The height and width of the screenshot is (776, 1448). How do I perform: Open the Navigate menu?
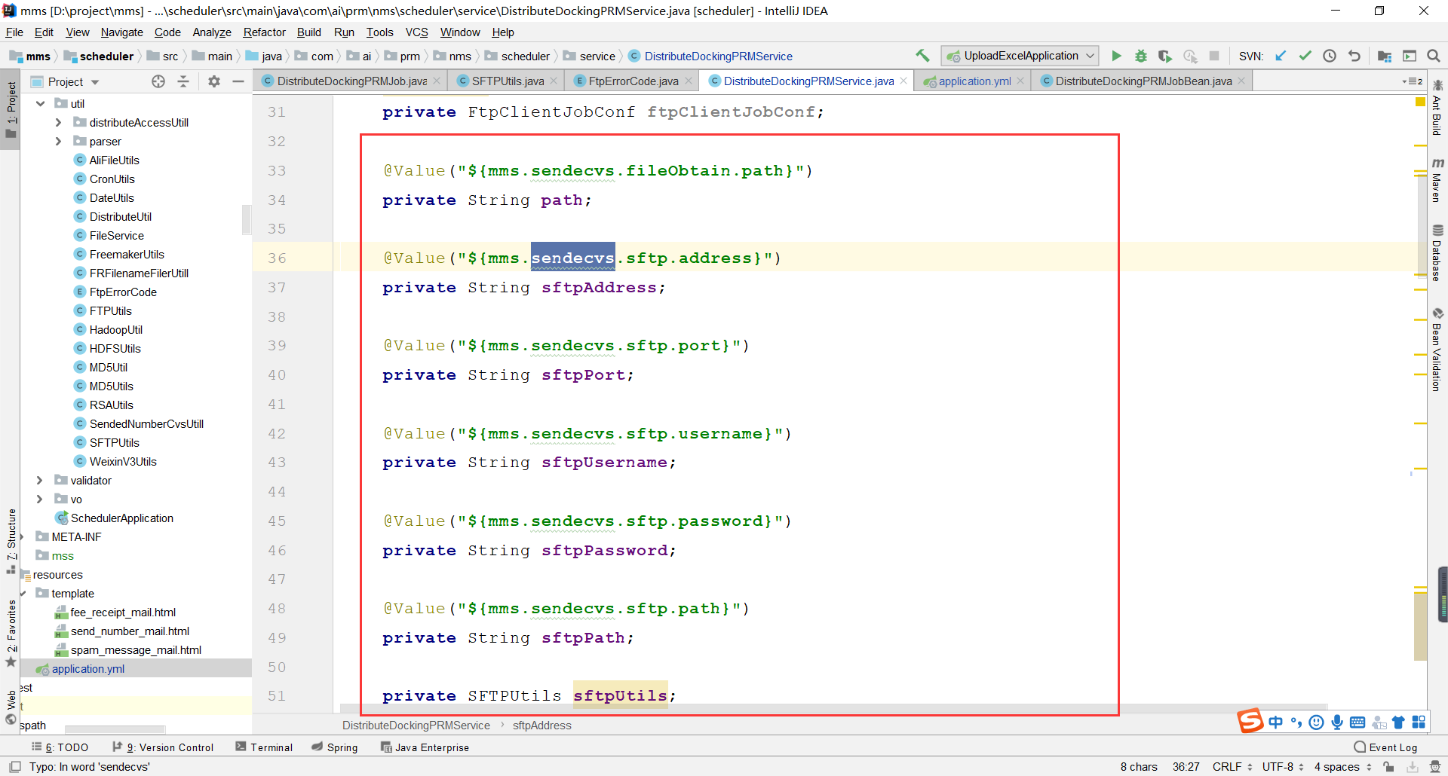point(121,32)
